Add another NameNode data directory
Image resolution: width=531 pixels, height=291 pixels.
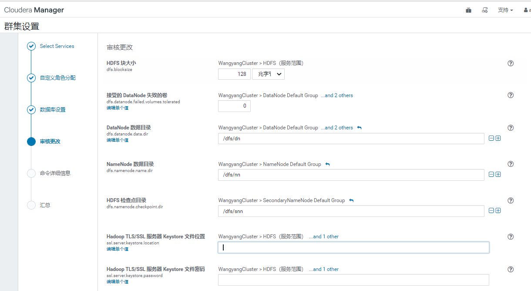click(498, 174)
